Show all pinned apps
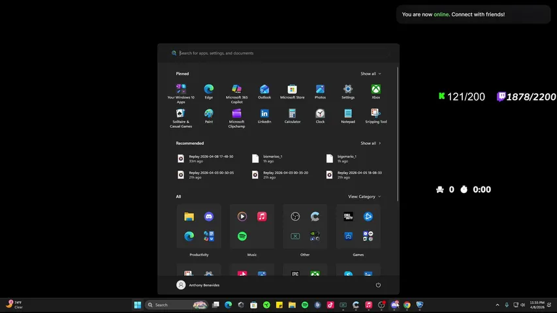 coord(370,74)
